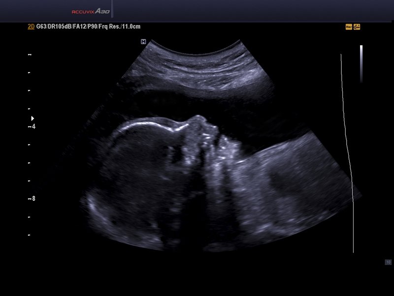Click the orange icon next to Har
Image resolution: width=394 pixels, height=296 pixels.
[x=357, y=27]
